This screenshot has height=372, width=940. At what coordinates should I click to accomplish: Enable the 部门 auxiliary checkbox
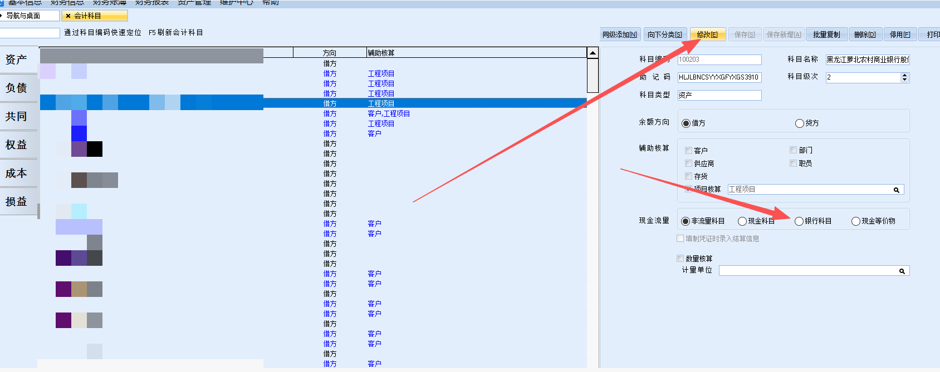click(793, 150)
